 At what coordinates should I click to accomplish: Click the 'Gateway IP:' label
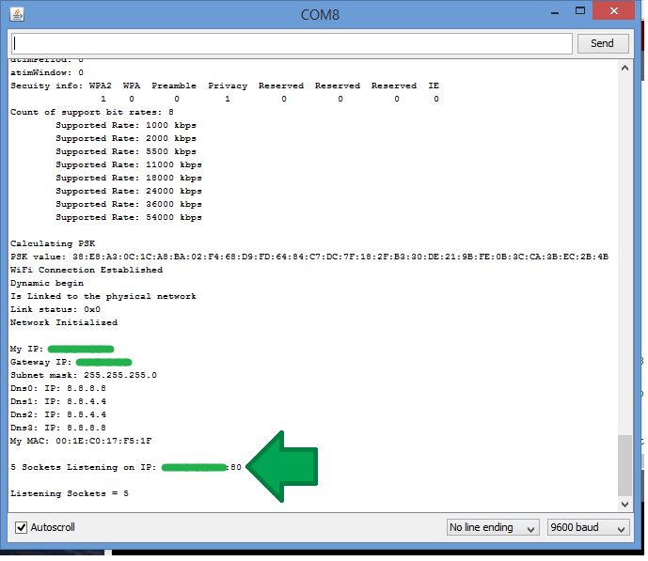41,362
